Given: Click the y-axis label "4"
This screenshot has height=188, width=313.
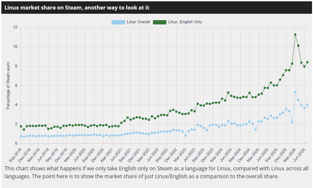Looking at the screenshot, I should (x=16, y=105).
